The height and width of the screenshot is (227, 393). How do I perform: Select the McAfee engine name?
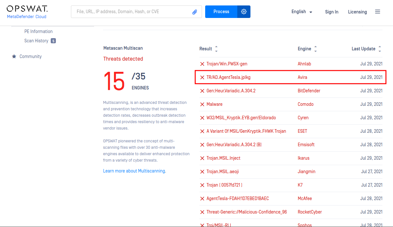click(305, 198)
